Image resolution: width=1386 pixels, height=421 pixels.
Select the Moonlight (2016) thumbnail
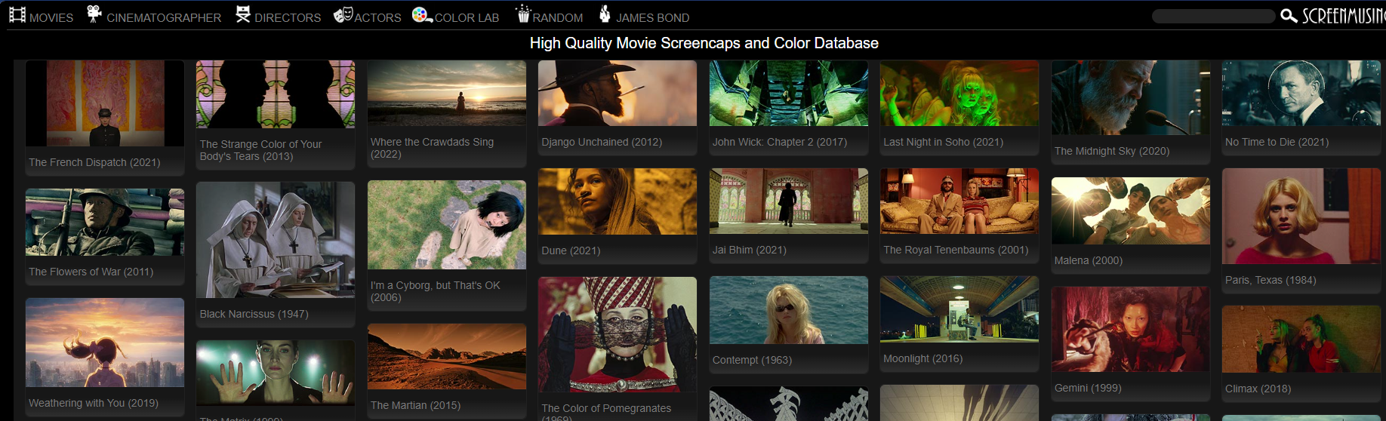click(959, 309)
